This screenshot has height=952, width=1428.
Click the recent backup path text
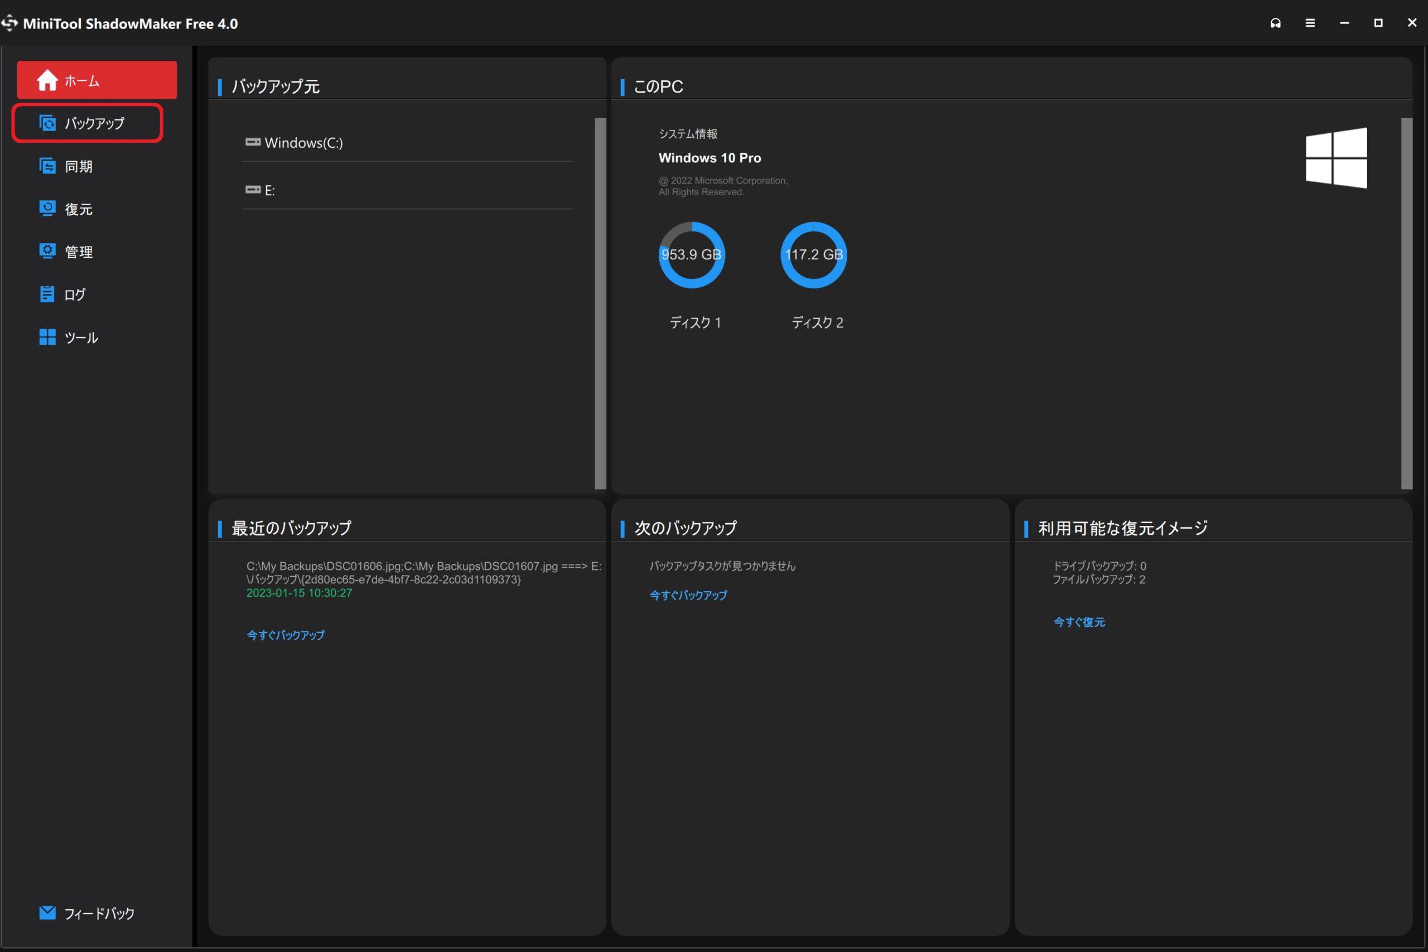[424, 573]
